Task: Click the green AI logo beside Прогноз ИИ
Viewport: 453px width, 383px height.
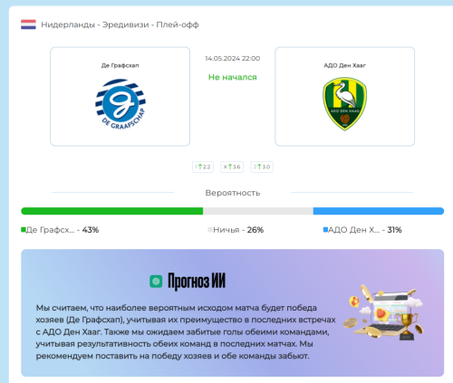Action: [x=156, y=282]
